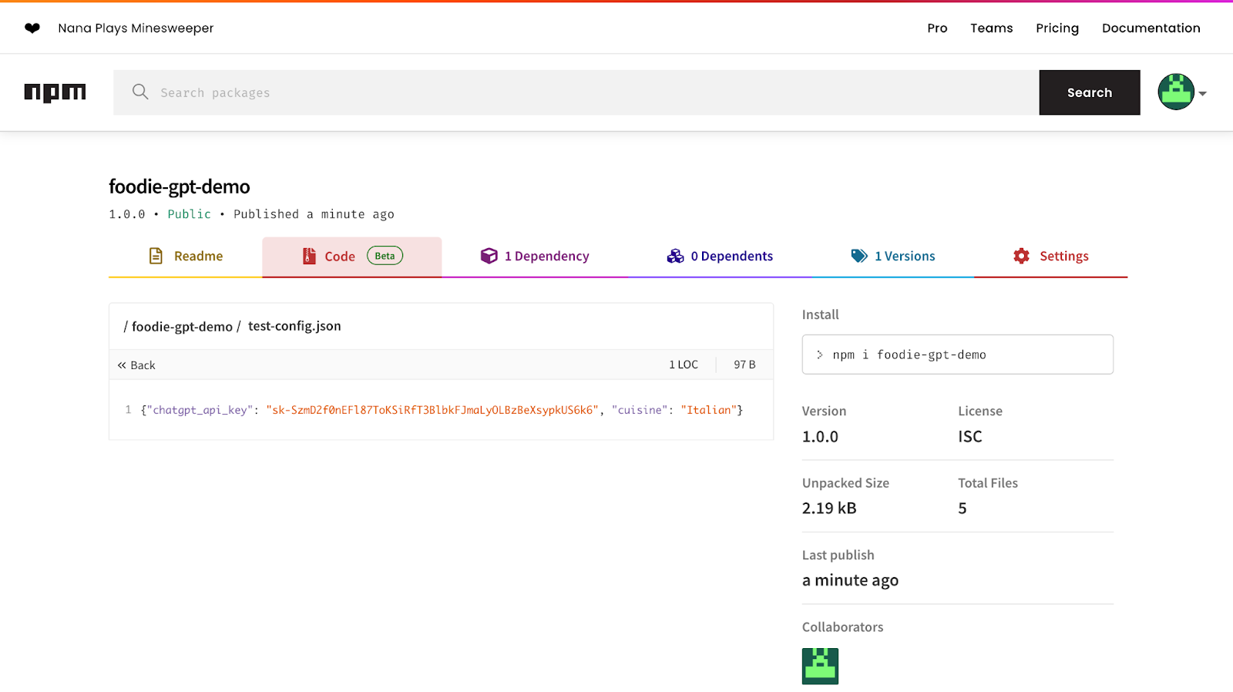Screen dimensions: 1233x692
Task: Click the 97 B file size
Action: click(744, 364)
